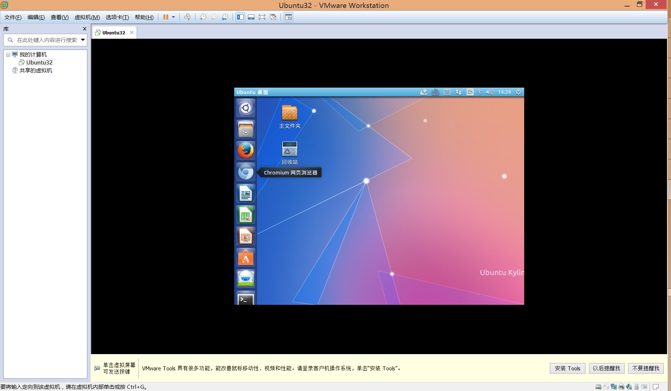Click the download tray indicator in Ubuntu panel
Image resolution: width=671 pixels, height=391 pixels.
pos(424,92)
